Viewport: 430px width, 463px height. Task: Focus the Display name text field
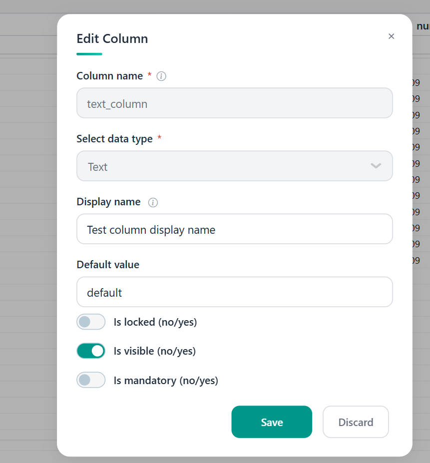click(235, 229)
